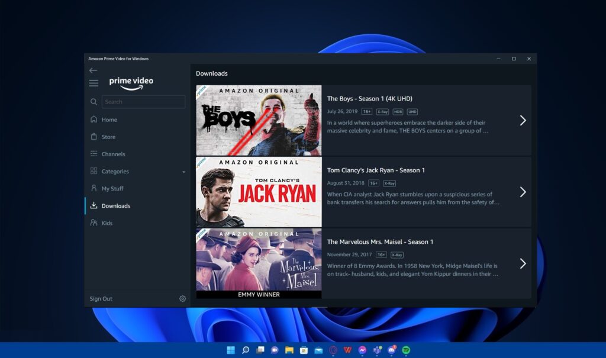The width and height of the screenshot is (606, 358).
Task: Expand Mrs. Maisel row chevron
Action: 523,263
